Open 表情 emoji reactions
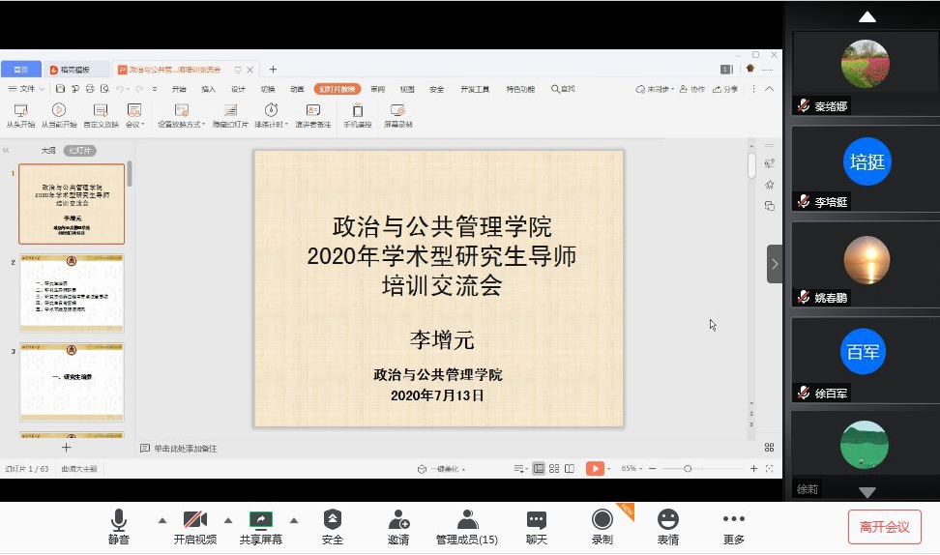The width and height of the screenshot is (940, 555). point(667,520)
